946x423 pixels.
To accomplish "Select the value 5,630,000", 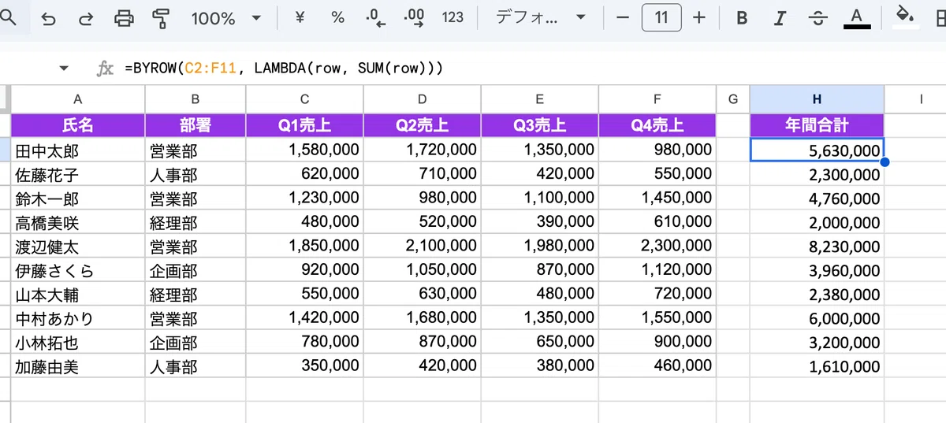I will [817, 150].
